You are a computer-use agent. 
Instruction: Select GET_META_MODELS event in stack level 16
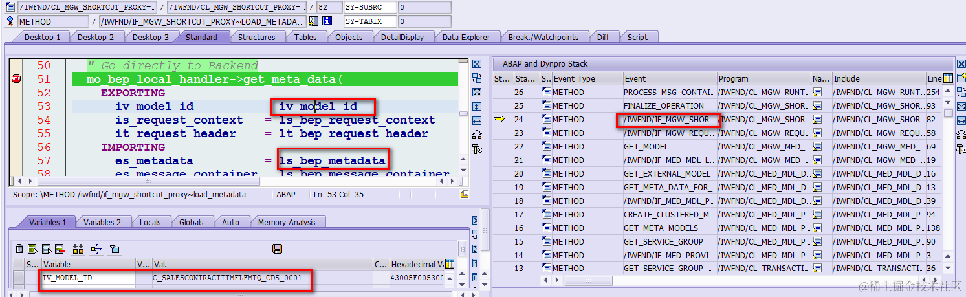(669, 228)
